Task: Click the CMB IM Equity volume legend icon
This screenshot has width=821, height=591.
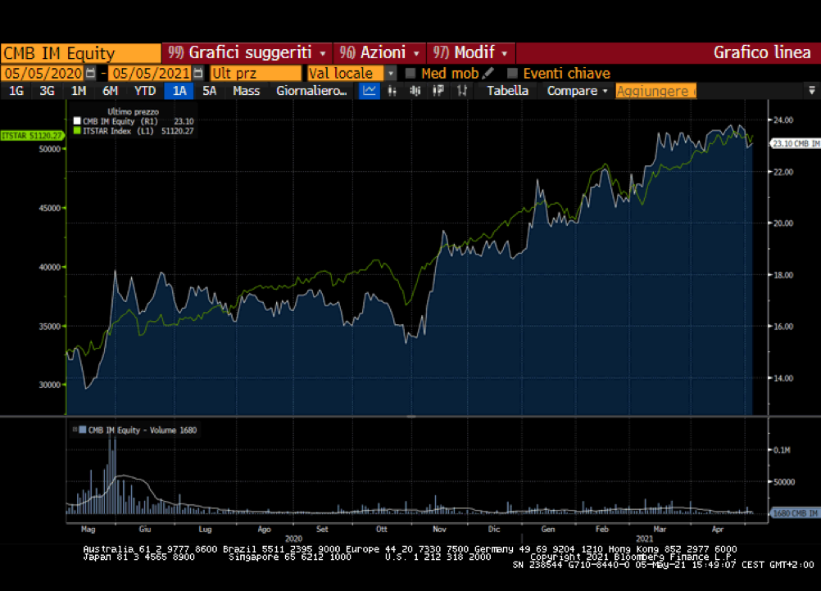Action: point(75,430)
